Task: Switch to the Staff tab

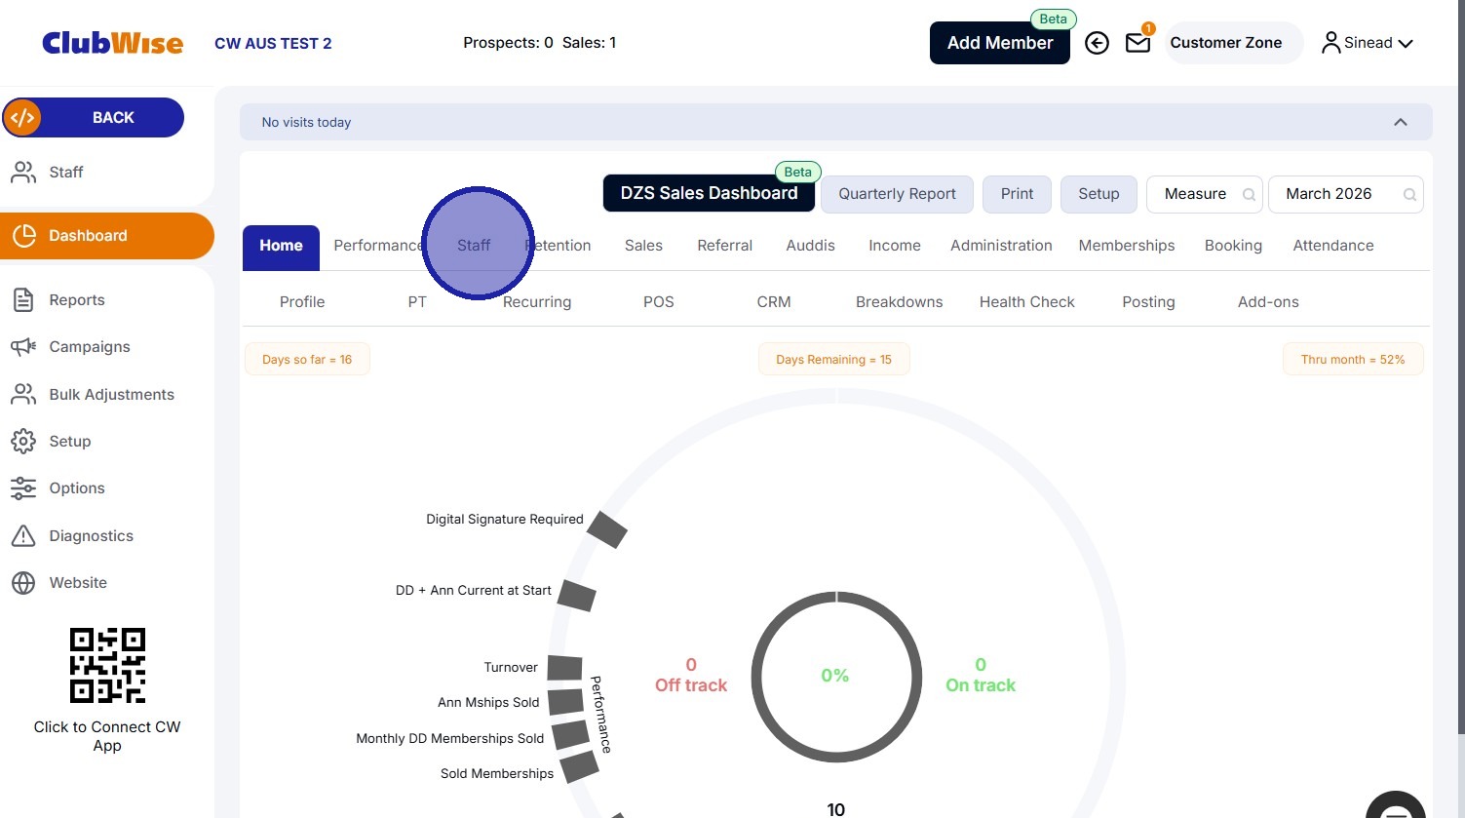Action: [x=474, y=246]
